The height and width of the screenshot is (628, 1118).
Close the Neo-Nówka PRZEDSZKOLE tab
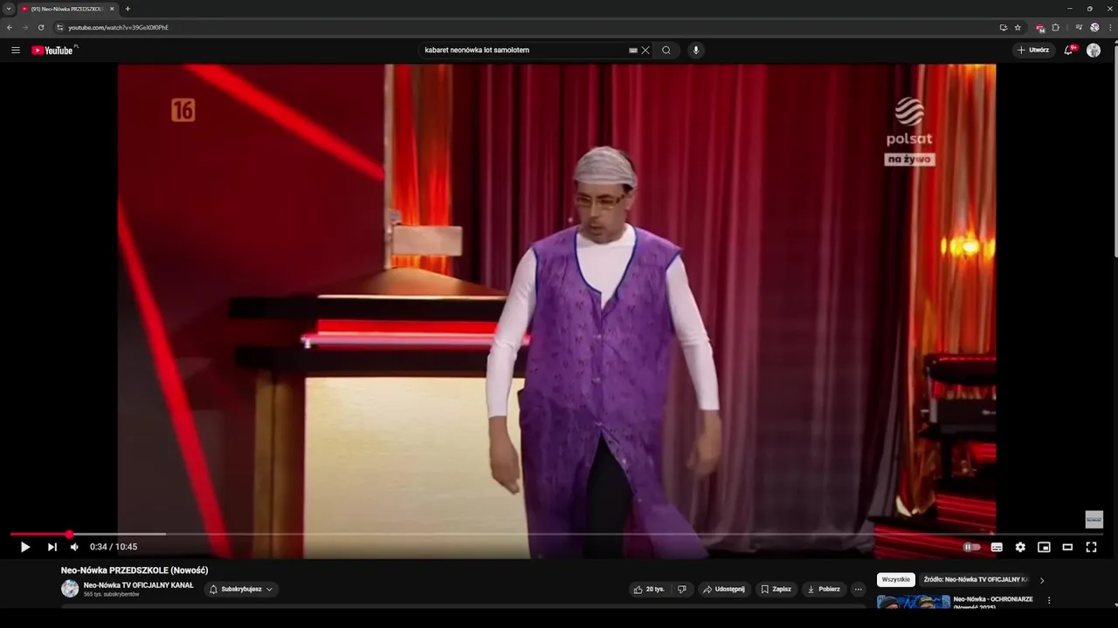tap(112, 9)
